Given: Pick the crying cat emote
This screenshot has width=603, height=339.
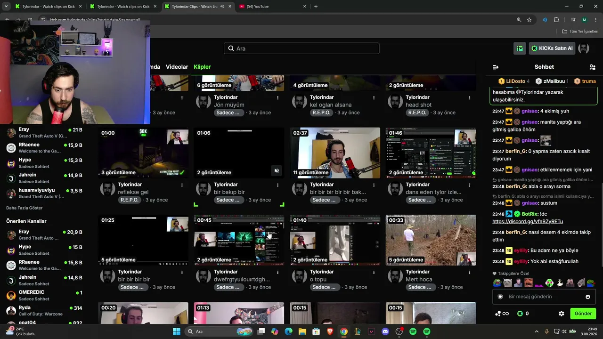Looking at the screenshot, I should click(x=507, y=283).
